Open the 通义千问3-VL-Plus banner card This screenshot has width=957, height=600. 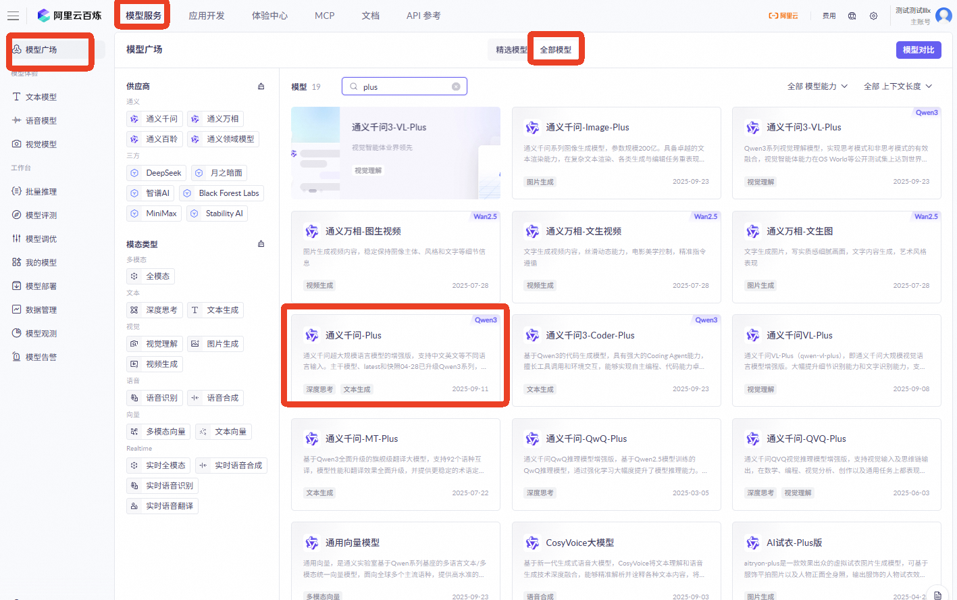[396, 153]
